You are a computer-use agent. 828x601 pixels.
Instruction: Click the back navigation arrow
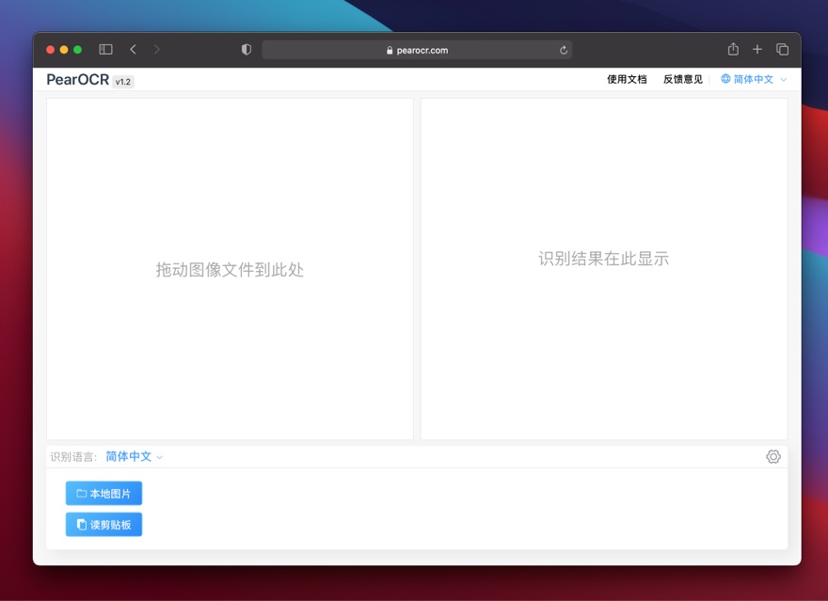(x=133, y=49)
